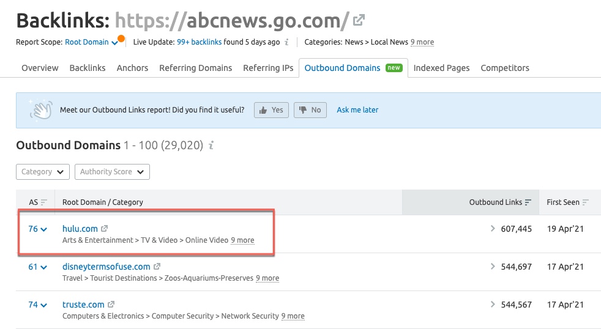
Task: Switch to the Indexed Pages tab
Action: pos(441,68)
